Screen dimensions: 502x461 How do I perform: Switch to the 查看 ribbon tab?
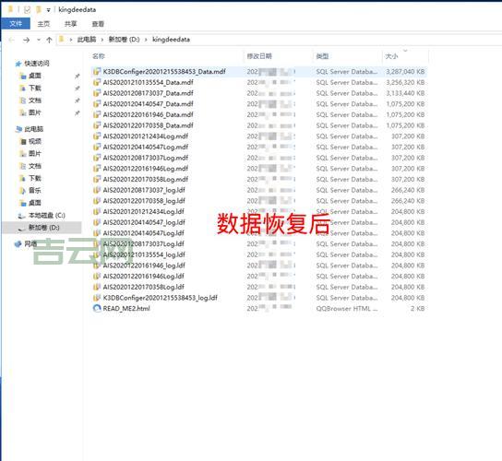[x=98, y=24]
